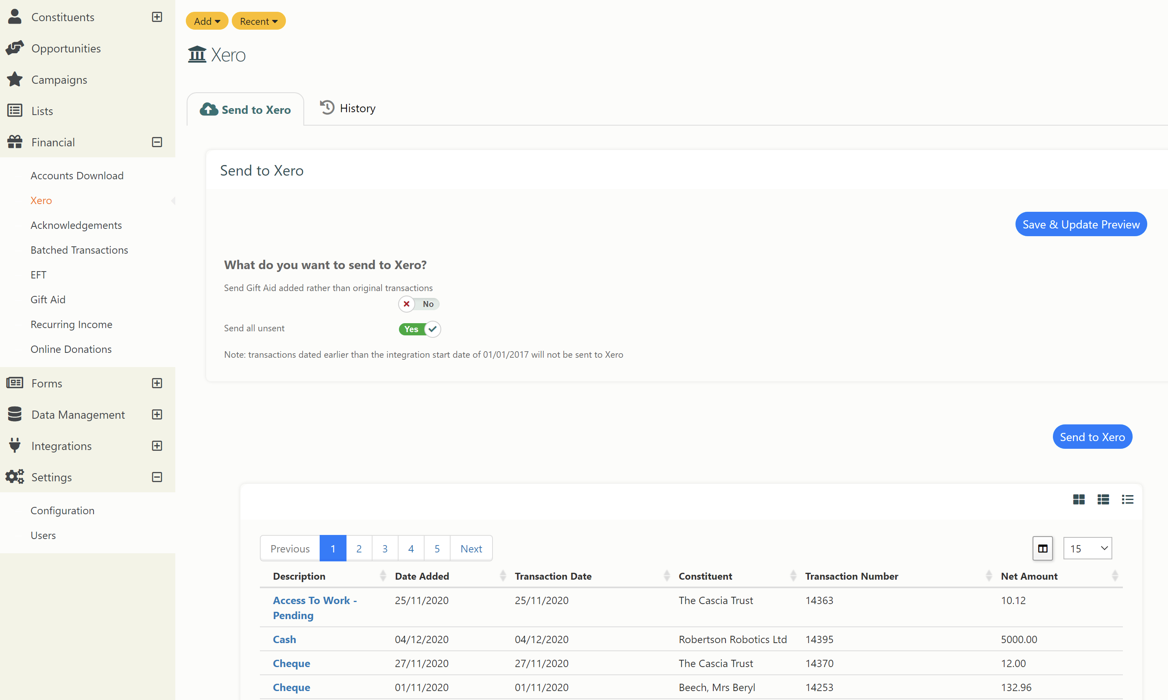The height and width of the screenshot is (700, 1168).
Task: Open Users under Settings
Action: pos(43,535)
